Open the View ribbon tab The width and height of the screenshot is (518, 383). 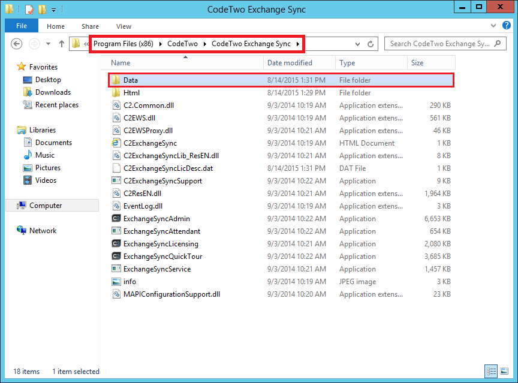124,26
